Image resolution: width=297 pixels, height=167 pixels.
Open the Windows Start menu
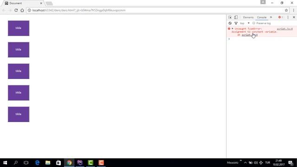[5, 163]
